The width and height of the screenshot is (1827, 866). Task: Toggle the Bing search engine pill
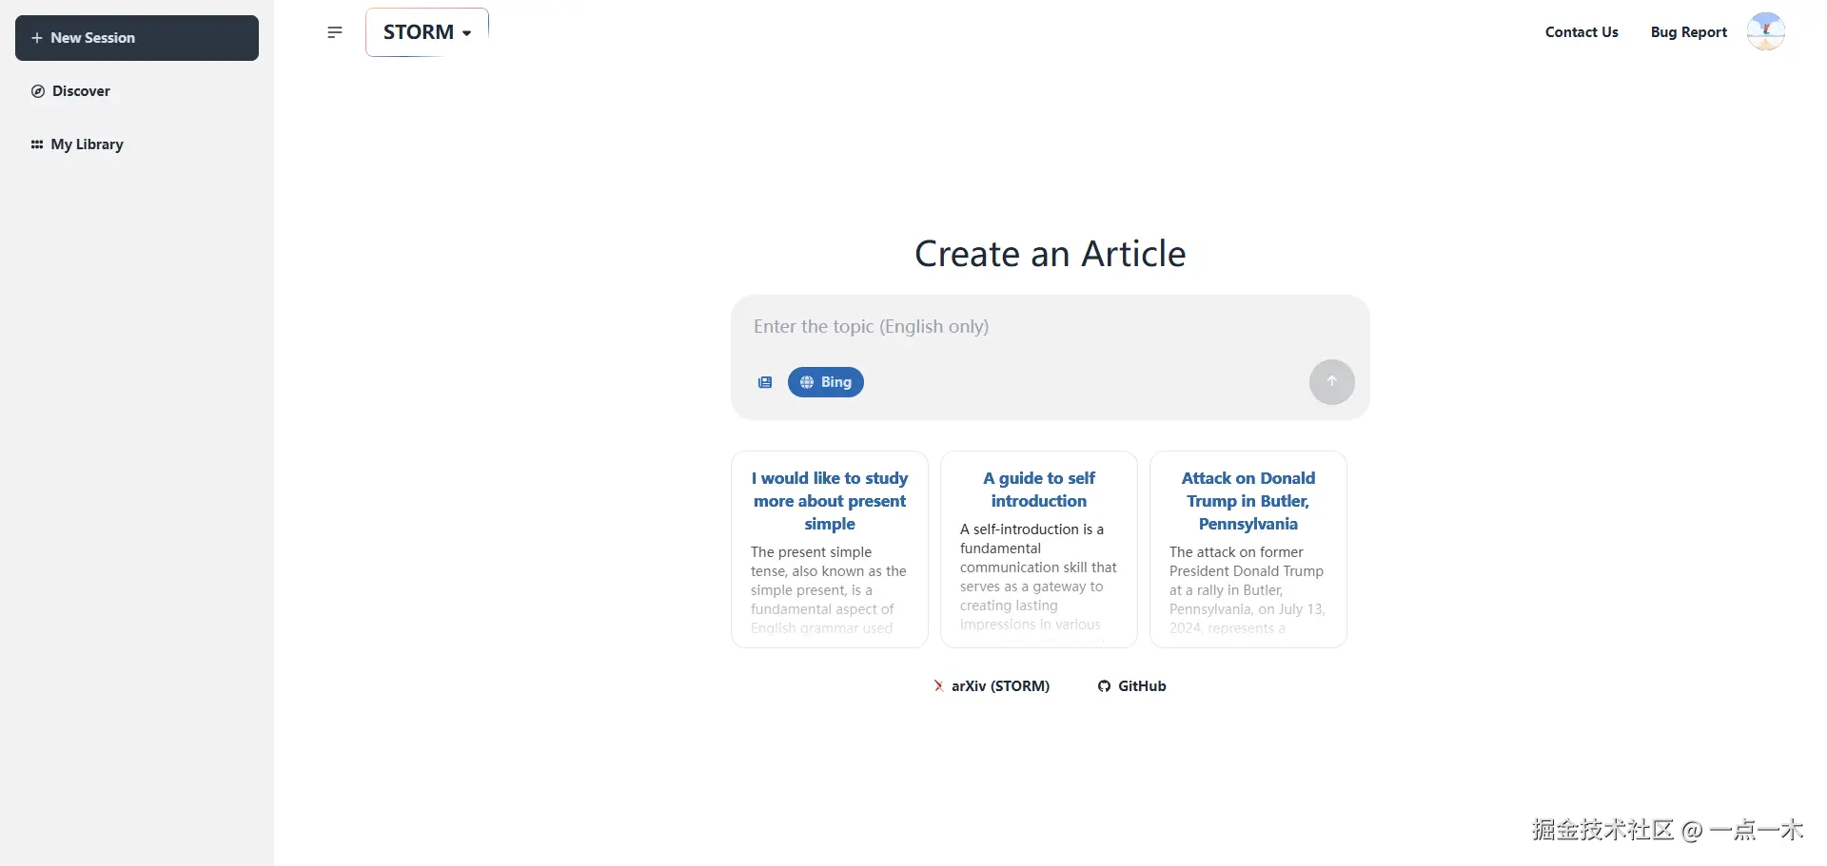(825, 381)
